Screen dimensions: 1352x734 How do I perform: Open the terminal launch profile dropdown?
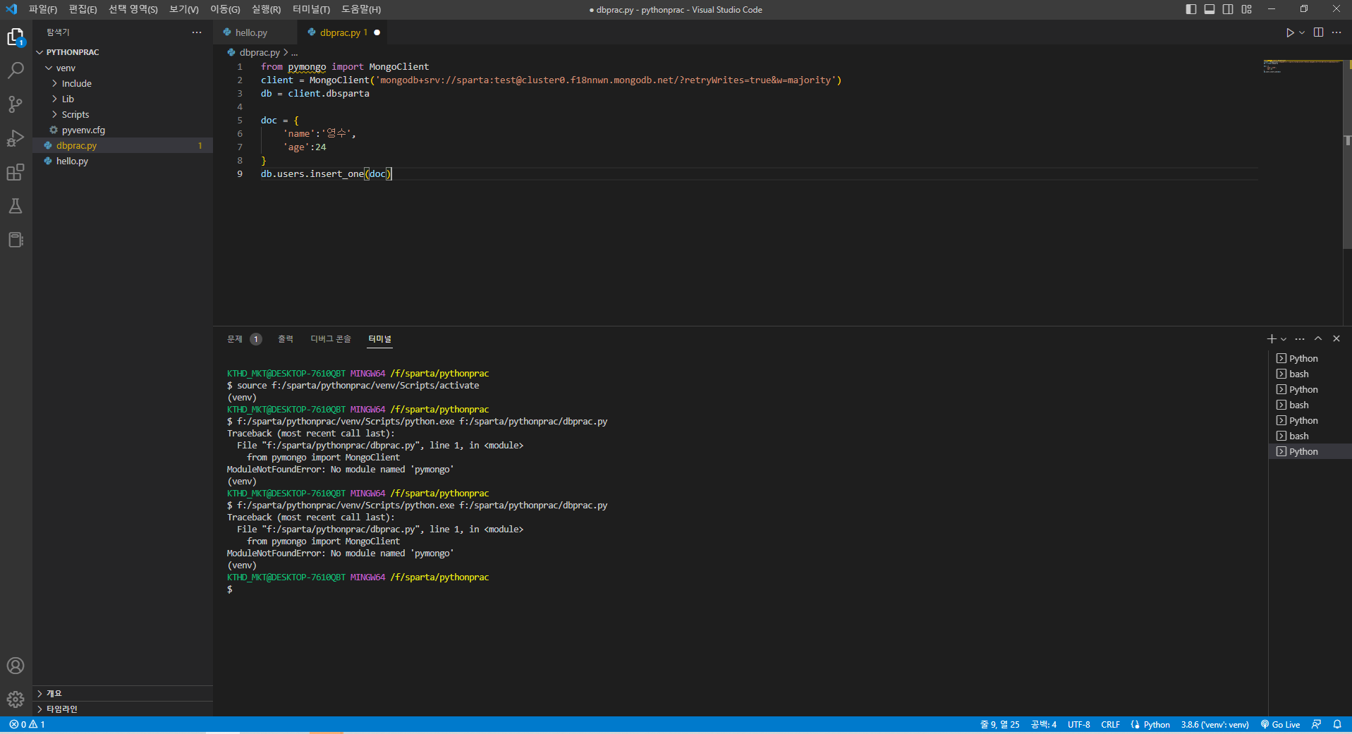coord(1284,339)
